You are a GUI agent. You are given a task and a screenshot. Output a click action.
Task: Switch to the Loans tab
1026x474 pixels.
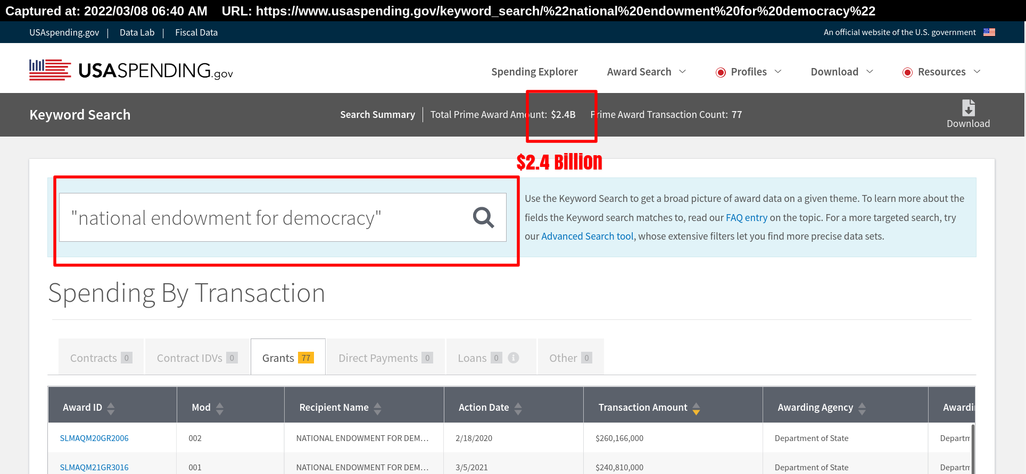pyautogui.click(x=491, y=357)
